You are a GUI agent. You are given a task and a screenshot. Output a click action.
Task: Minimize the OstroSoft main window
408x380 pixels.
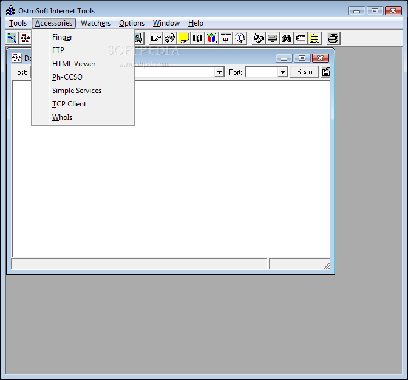(x=357, y=11)
